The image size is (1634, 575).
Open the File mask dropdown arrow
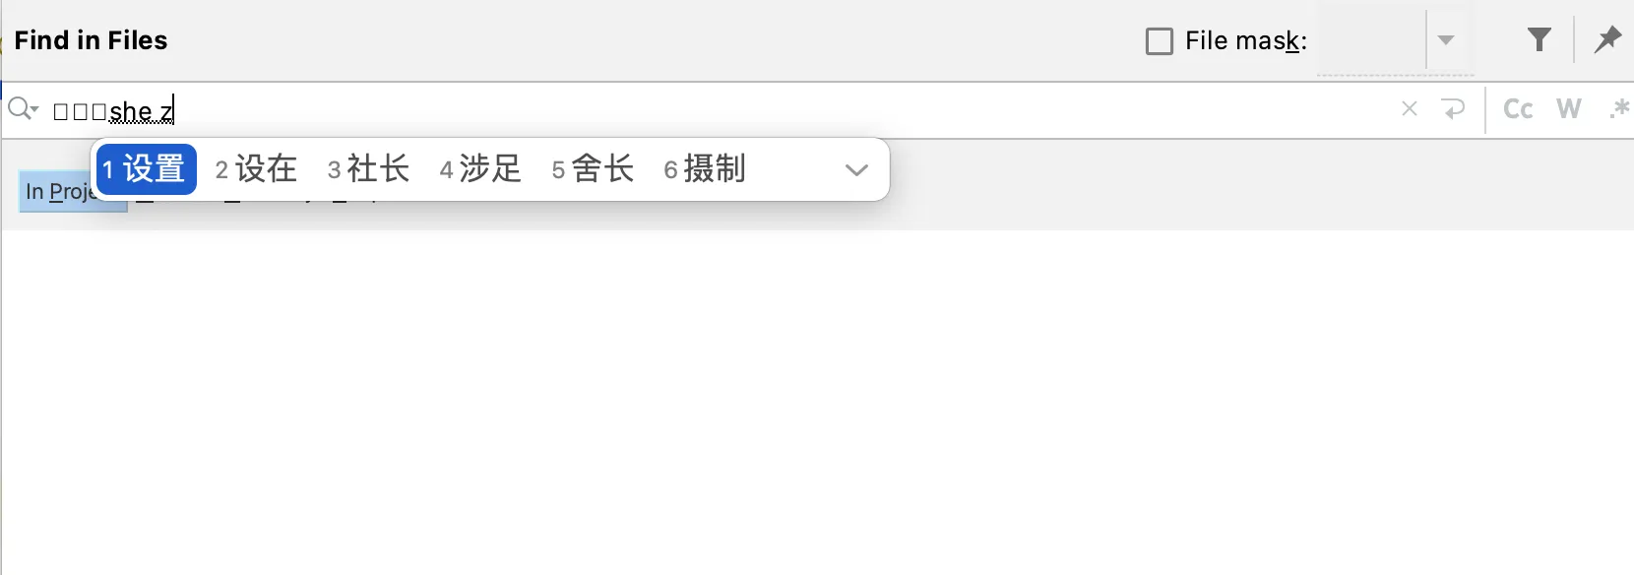[1446, 40]
